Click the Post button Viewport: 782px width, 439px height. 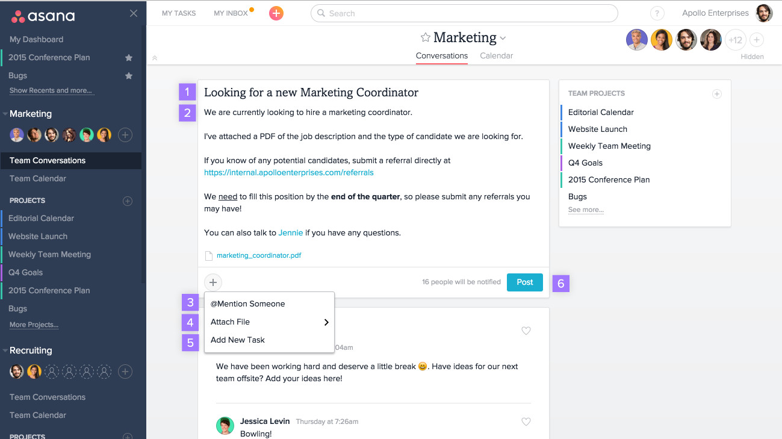524,282
